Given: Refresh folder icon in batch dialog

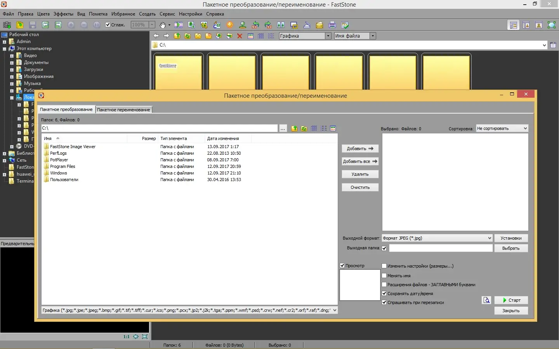Looking at the screenshot, I should pos(304,128).
